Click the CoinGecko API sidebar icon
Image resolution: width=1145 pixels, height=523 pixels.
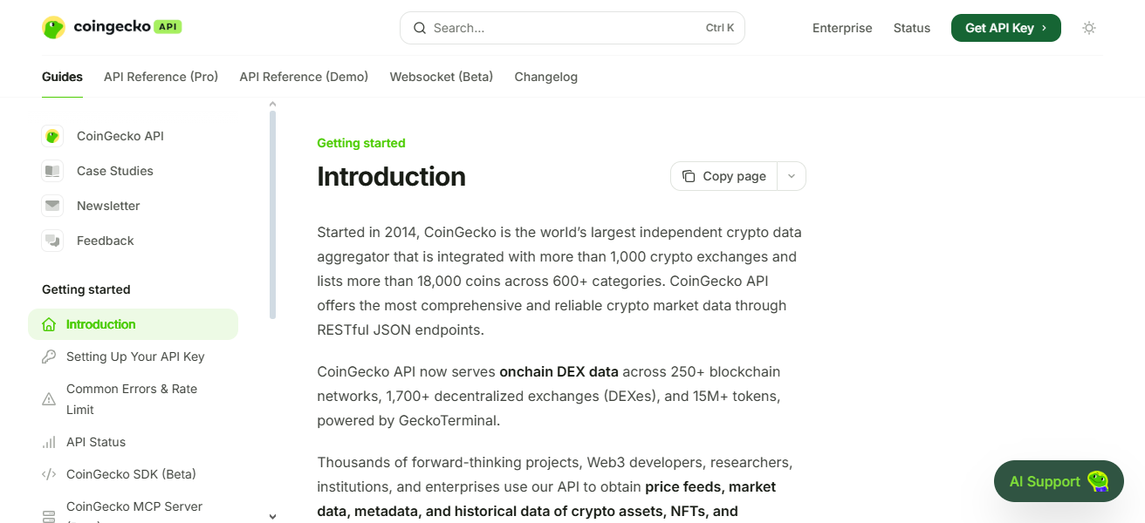tap(52, 136)
